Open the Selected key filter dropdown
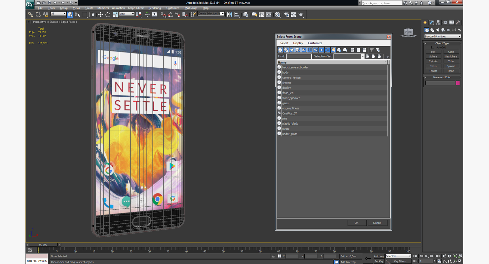This screenshot has width=489, height=264. pyautogui.click(x=398, y=256)
